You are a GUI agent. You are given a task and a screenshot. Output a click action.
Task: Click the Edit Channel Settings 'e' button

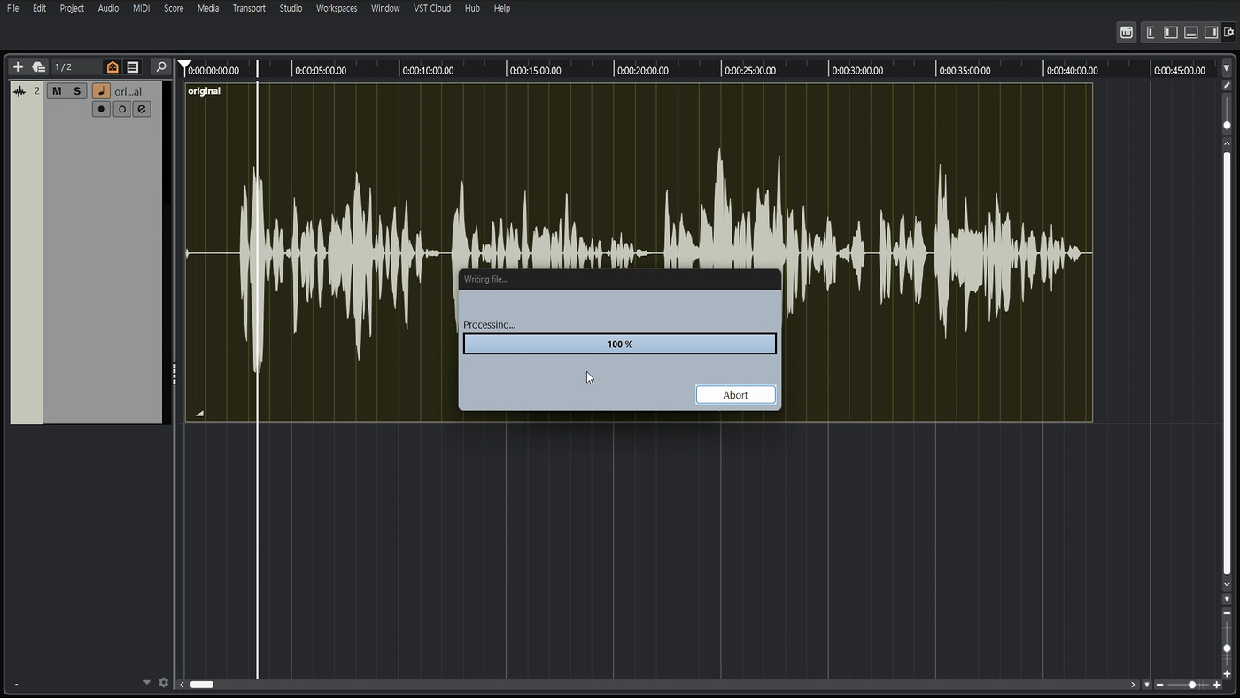coord(142,109)
